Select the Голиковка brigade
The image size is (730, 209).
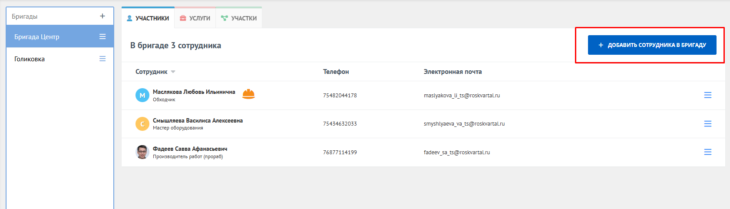coord(30,59)
